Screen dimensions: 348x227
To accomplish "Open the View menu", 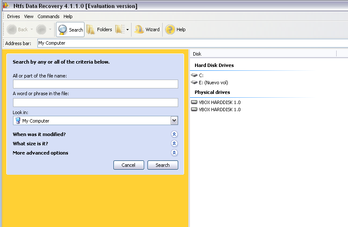I will 29,16.
